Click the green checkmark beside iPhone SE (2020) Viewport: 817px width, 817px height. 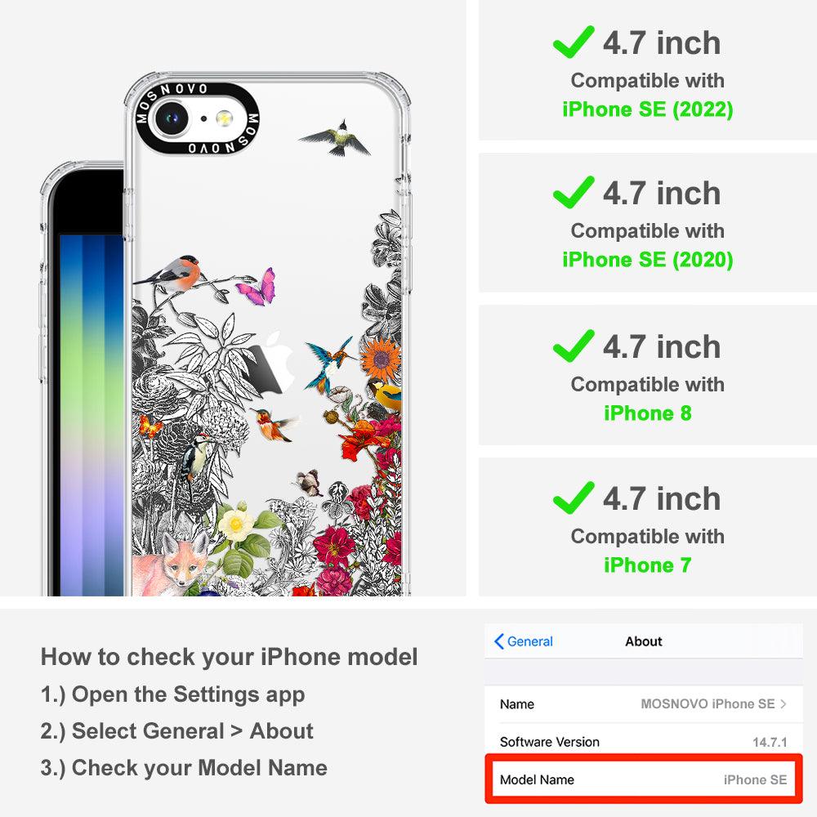[x=574, y=192]
